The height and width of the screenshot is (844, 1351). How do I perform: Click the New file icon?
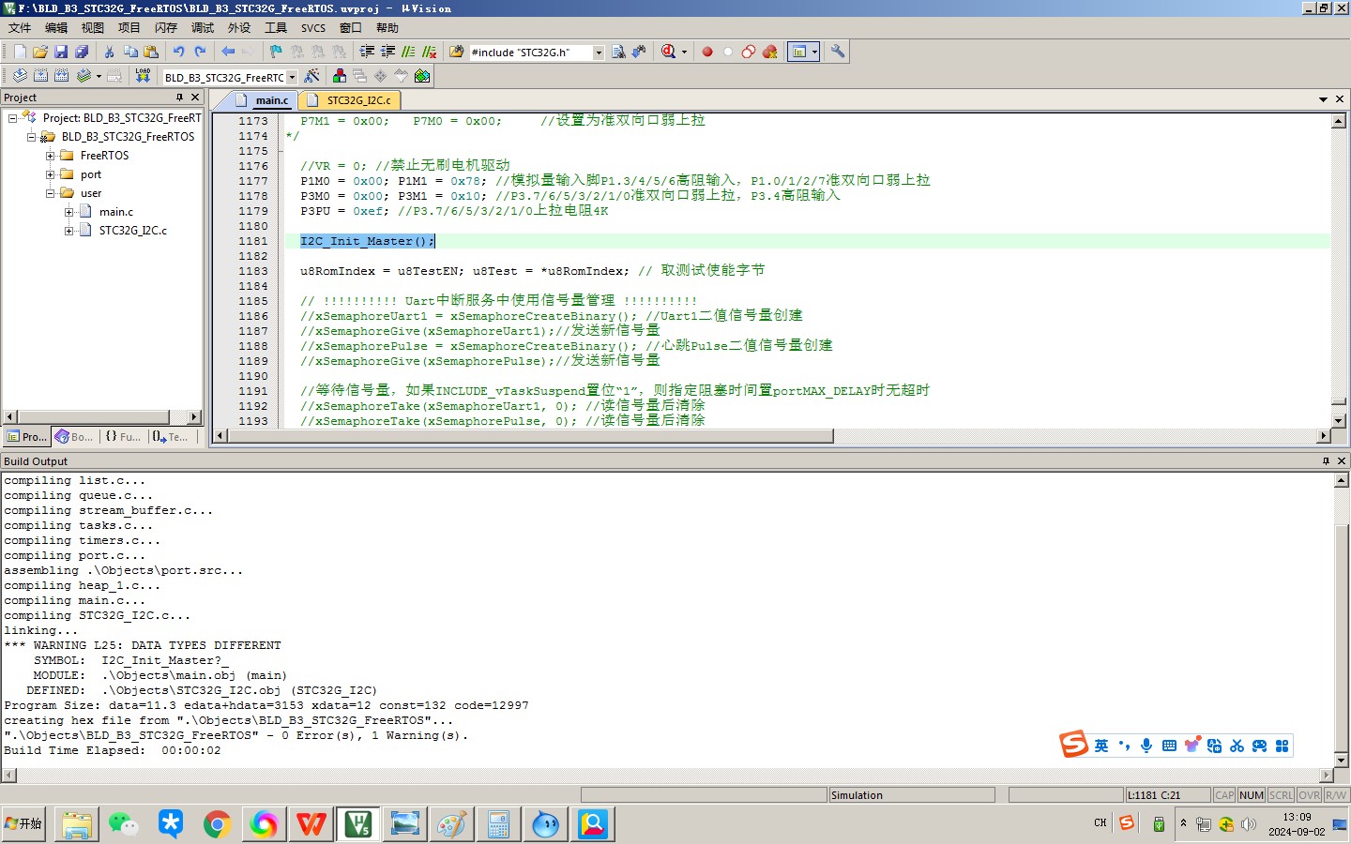(x=20, y=53)
